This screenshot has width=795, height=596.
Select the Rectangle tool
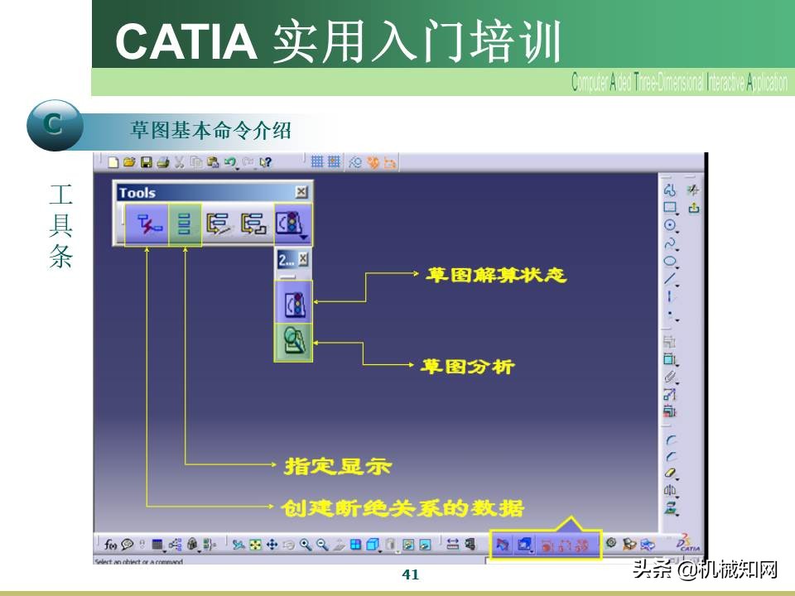(x=670, y=207)
